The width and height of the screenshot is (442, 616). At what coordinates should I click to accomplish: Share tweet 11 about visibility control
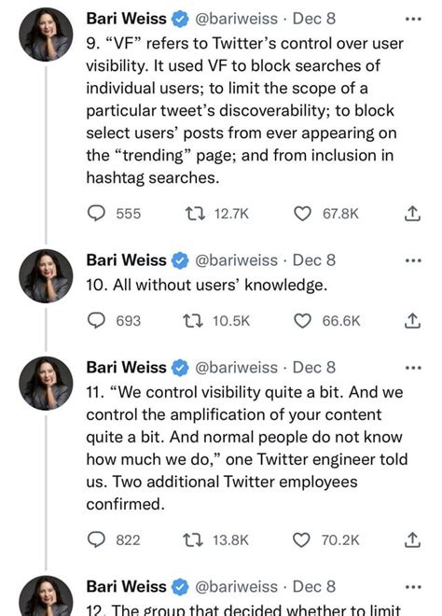[412, 539]
